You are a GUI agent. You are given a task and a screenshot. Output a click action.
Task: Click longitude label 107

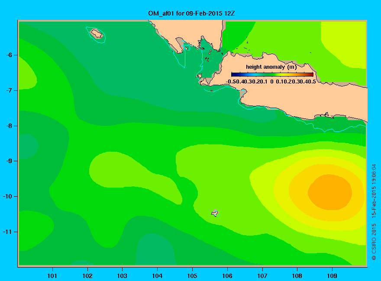pos(262,276)
